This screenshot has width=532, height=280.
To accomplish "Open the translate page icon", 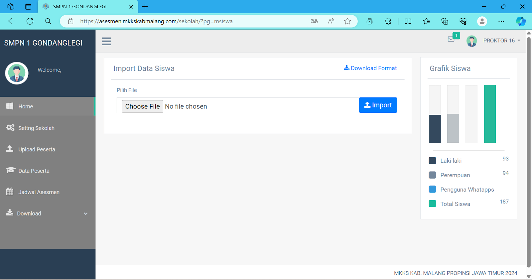I will pyautogui.click(x=314, y=21).
